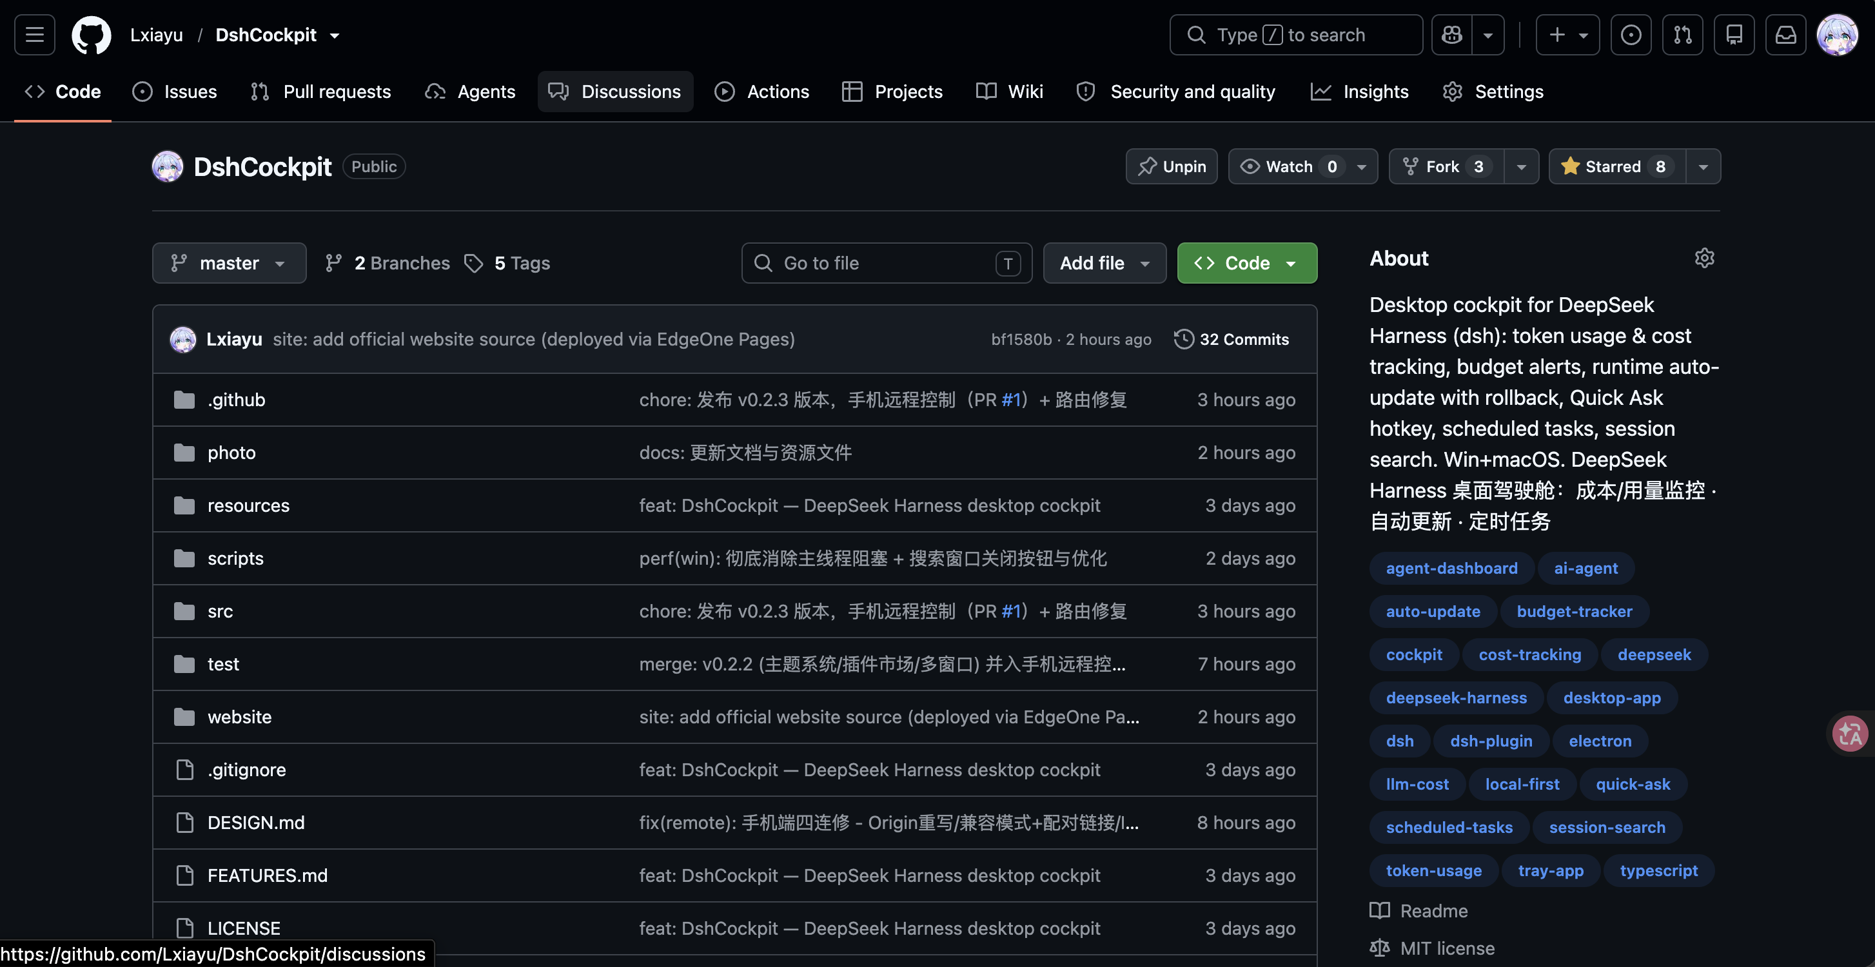
Task: Open the MIT license link
Action: [x=1432, y=948]
